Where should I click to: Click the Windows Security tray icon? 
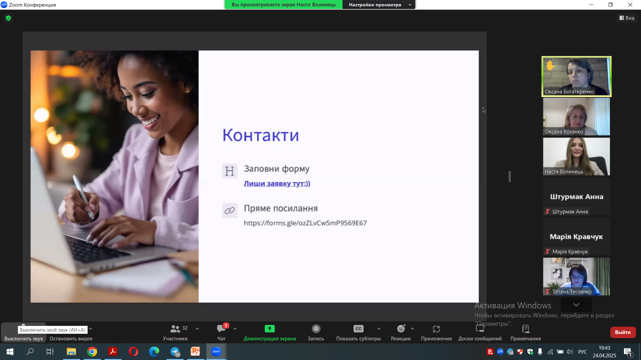tap(530, 352)
